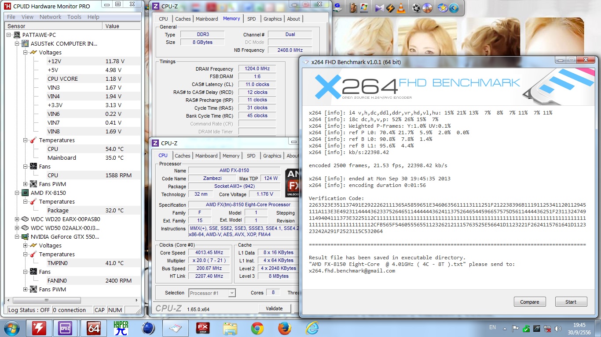The height and width of the screenshot is (337, 601).
Task: Click the x264.fhd.benchmark@gmail.com address text
Action: click(x=352, y=271)
